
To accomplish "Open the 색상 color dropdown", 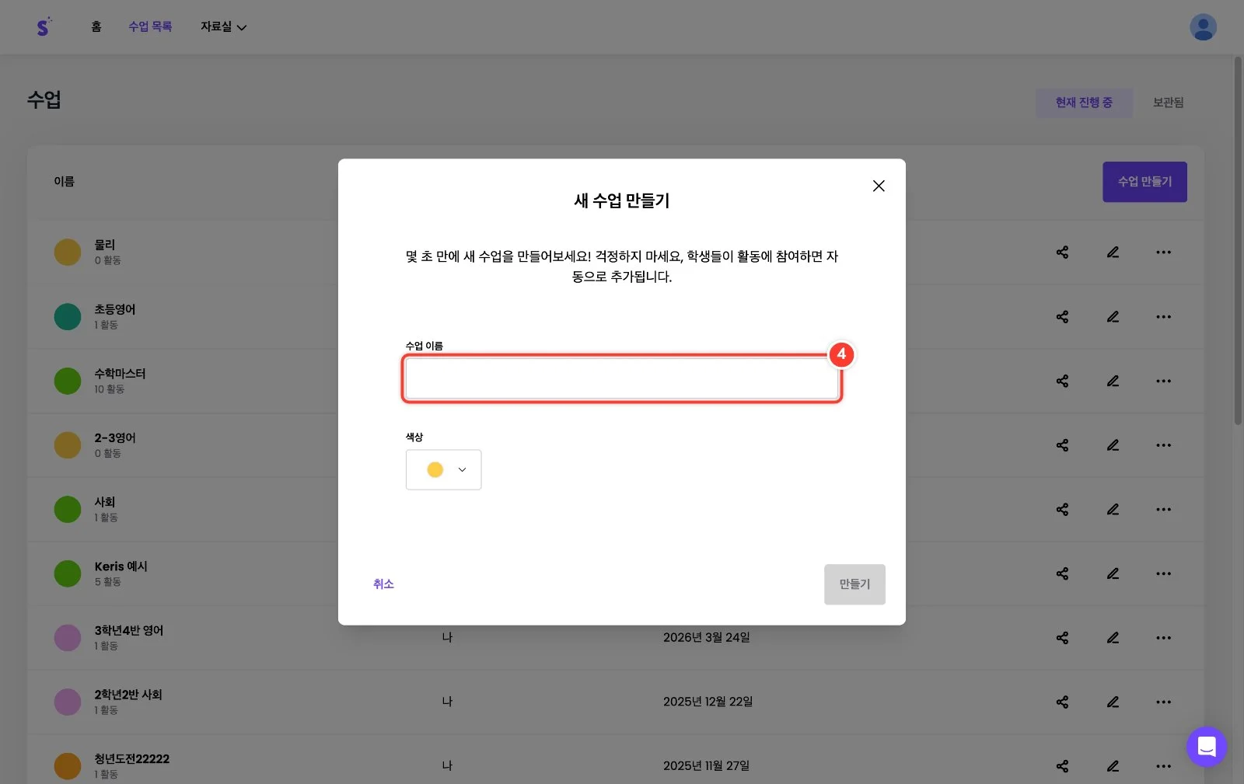I will 443,469.
